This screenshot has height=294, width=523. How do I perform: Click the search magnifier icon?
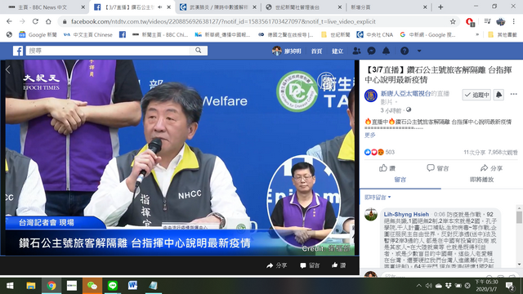click(x=199, y=51)
